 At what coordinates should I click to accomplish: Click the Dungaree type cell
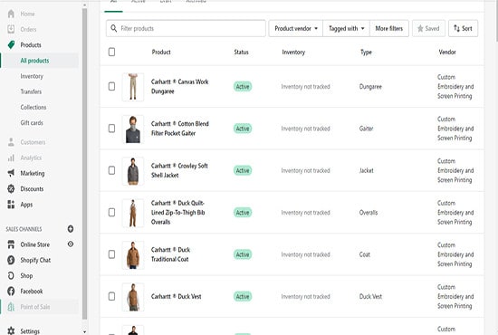pos(370,86)
